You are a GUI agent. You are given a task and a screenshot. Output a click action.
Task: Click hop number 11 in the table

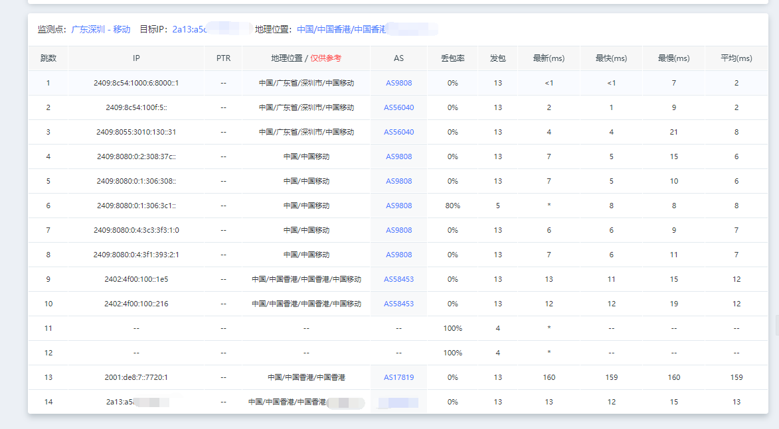(48, 328)
